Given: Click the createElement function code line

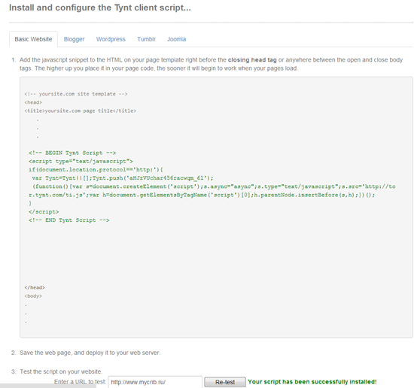Looking at the screenshot, I should (x=214, y=186).
